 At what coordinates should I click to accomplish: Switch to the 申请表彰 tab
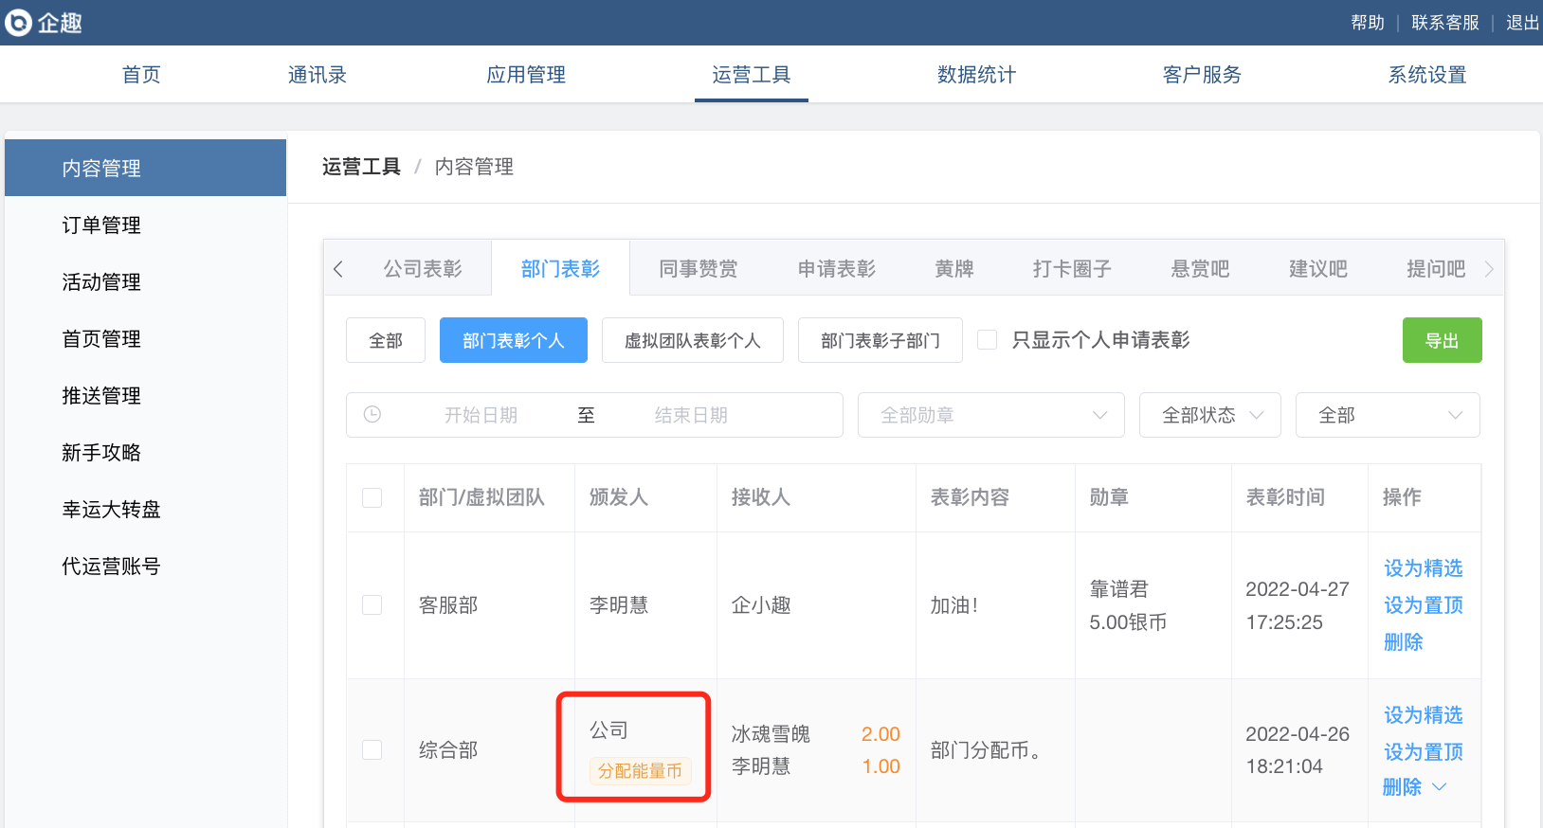(837, 268)
